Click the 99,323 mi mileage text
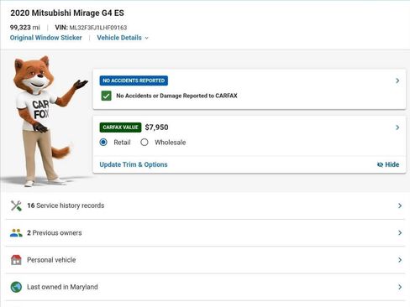Screen dimensions: 410x307 click(25, 28)
